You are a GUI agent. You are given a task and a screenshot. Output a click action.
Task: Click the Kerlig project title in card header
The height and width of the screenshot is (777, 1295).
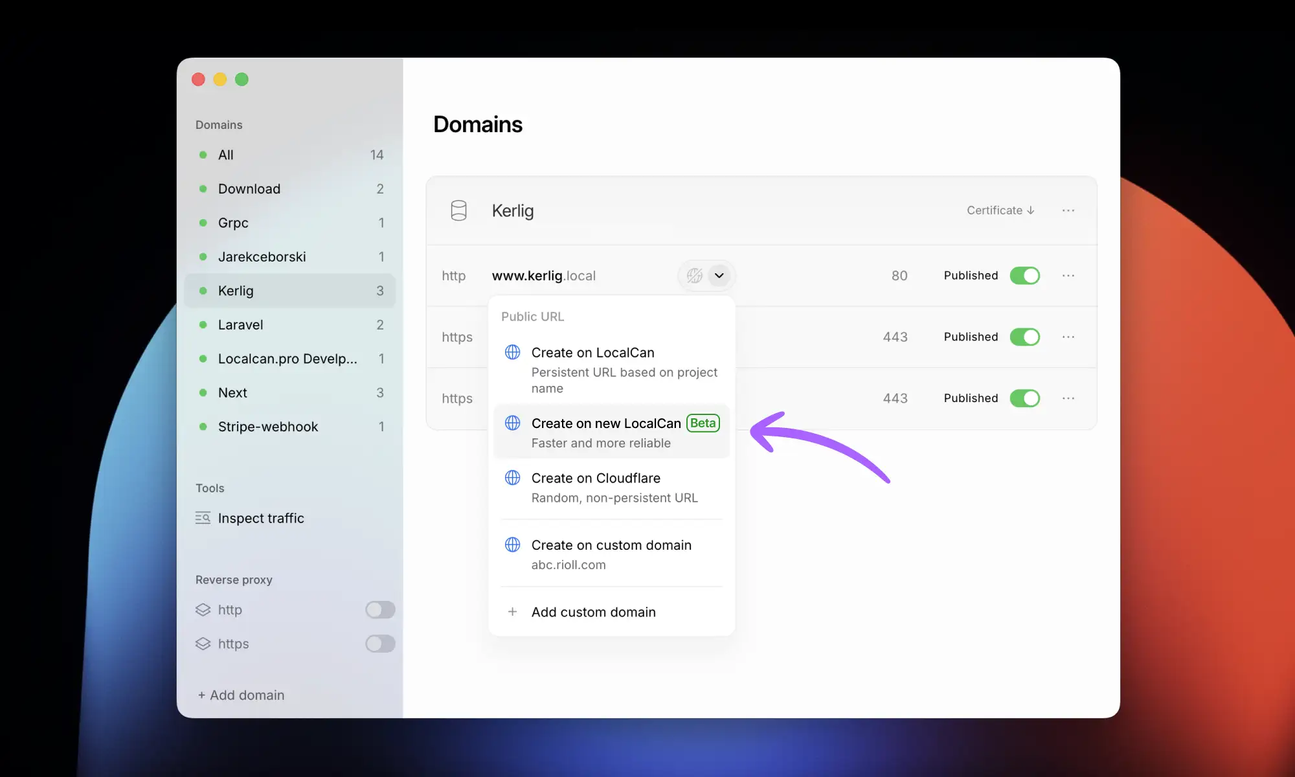click(513, 210)
